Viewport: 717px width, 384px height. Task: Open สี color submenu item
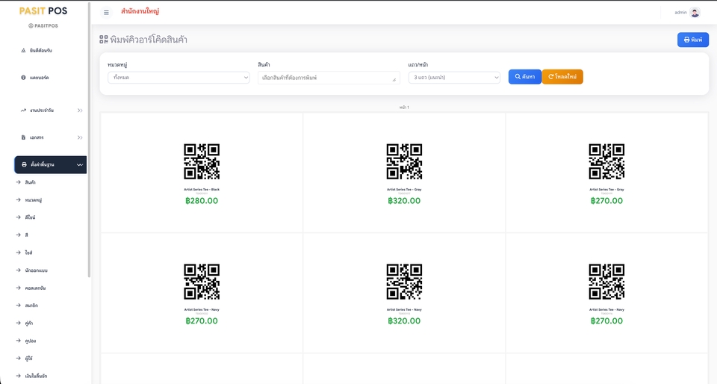pos(27,235)
